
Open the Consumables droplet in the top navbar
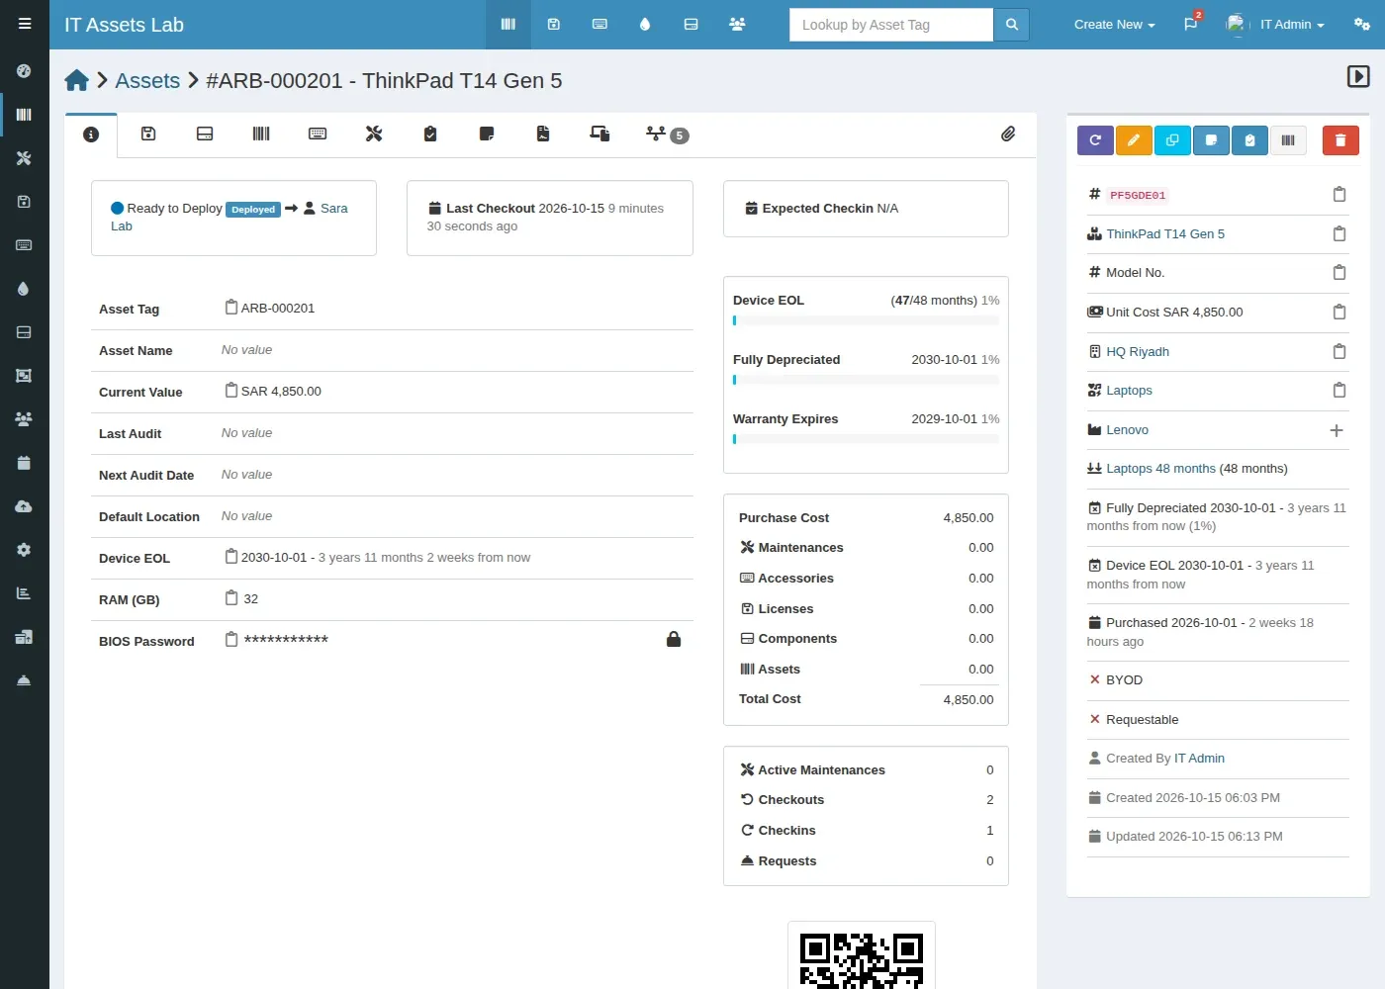click(x=645, y=24)
